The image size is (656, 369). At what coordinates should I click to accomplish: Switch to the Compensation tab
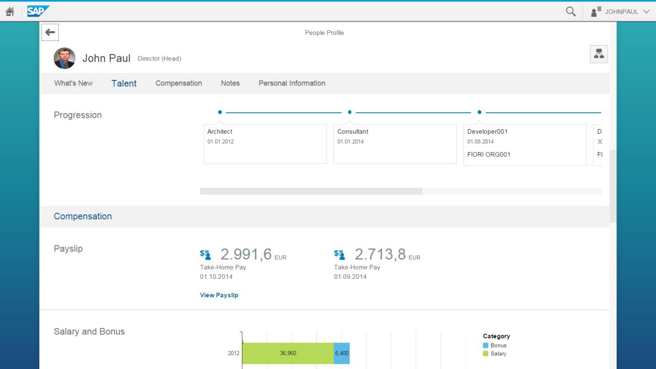[178, 83]
